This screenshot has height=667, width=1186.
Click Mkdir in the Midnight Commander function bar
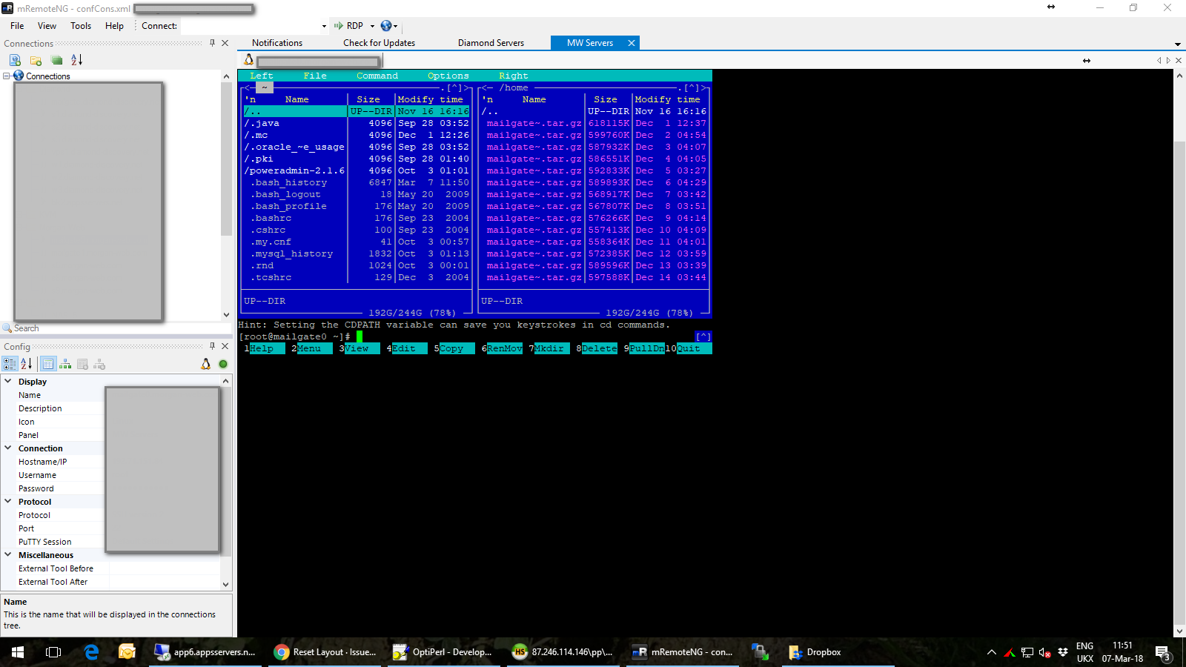(x=550, y=348)
